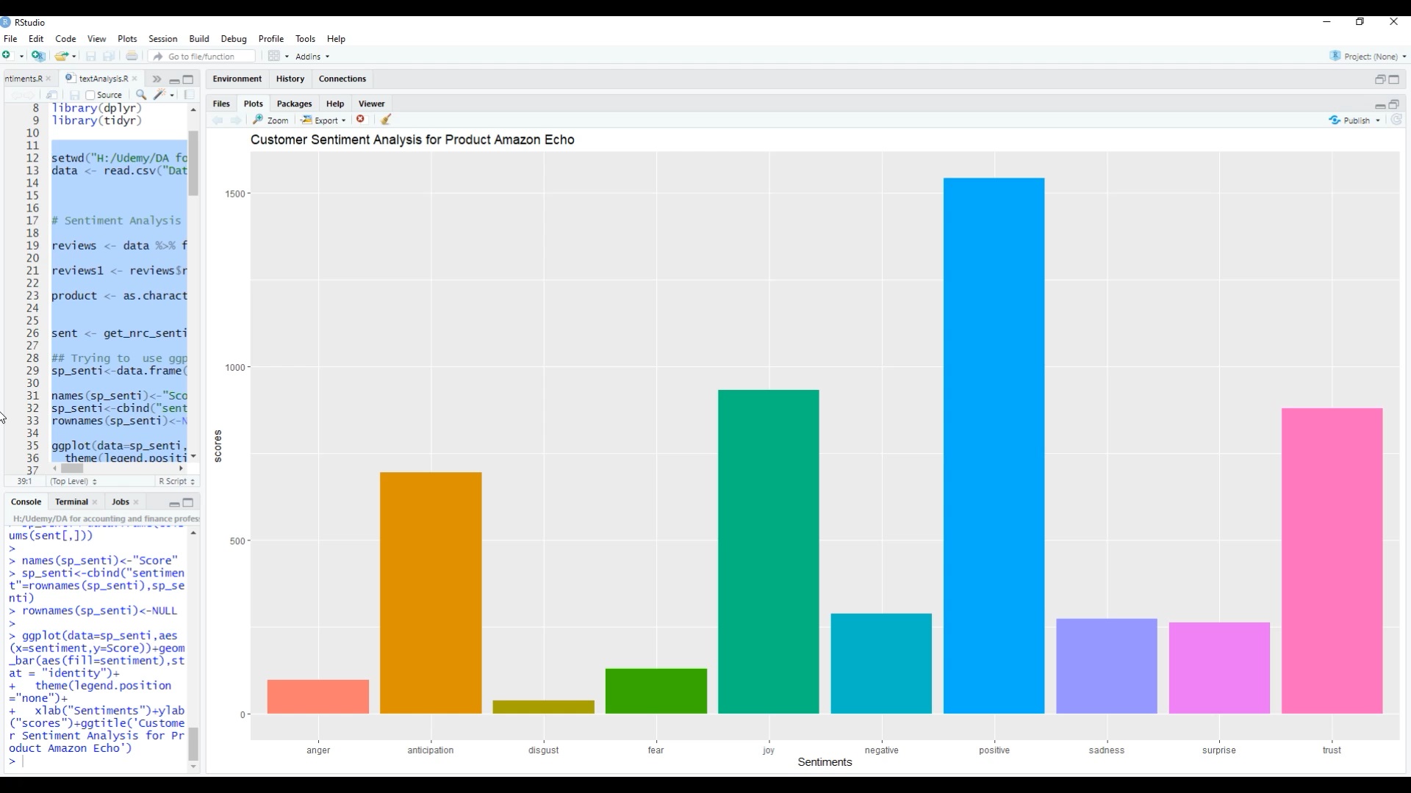Image resolution: width=1411 pixels, height=793 pixels.
Task: Open the R Script file type selector
Action: (x=177, y=482)
